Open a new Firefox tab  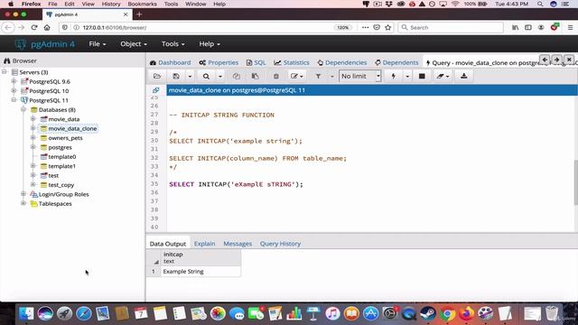coord(139,14)
